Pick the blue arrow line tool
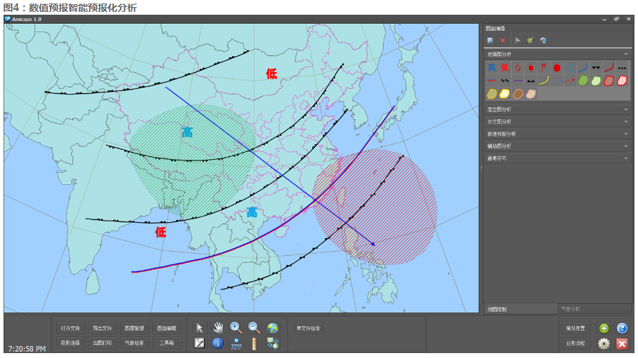This screenshot has width=638, height=358. [557, 81]
